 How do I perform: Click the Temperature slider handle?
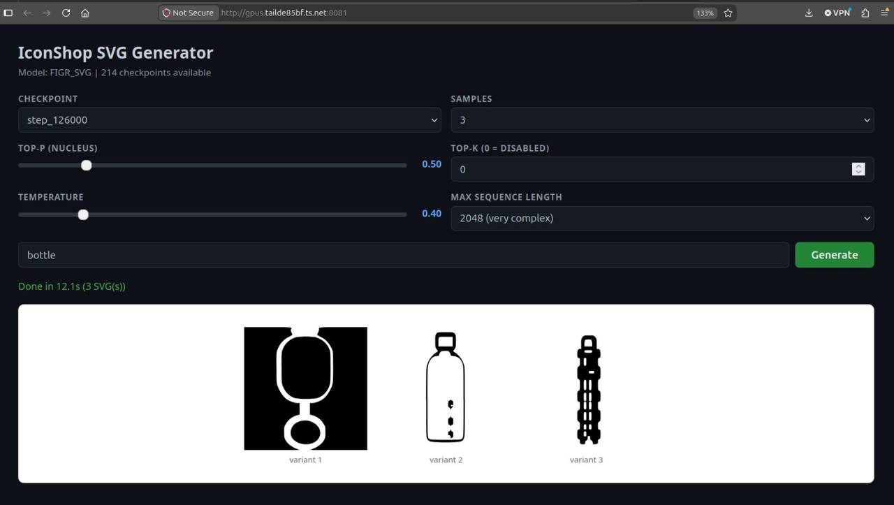click(83, 214)
